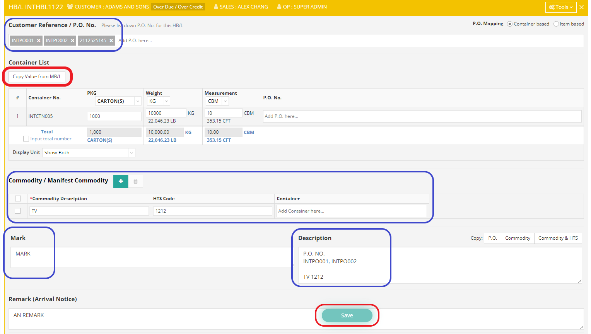Enable the Input total number checkbox
The image size is (591, 334).
pyautogui.click(x=26, y=139)
